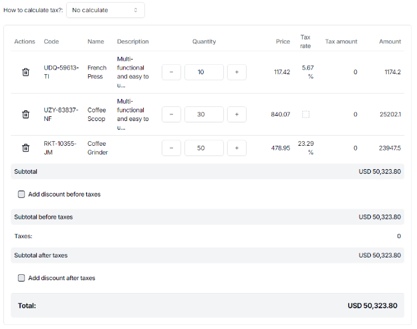Click the Price column header

(283, 41)
